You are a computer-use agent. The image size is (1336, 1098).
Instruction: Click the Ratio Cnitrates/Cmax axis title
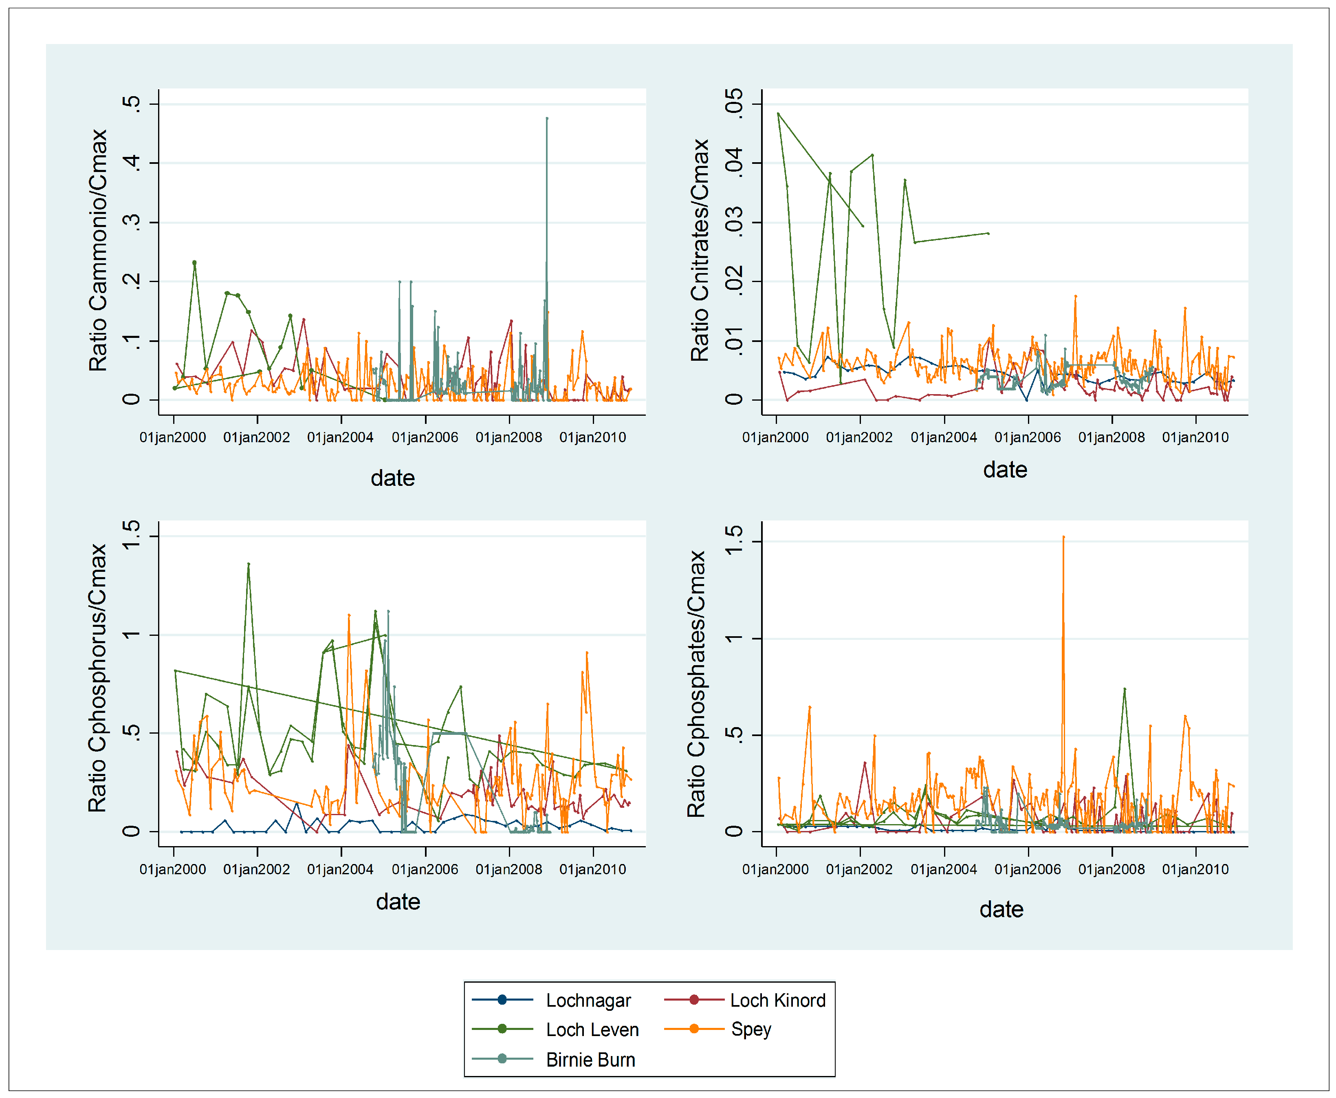(x=700, y=251)
